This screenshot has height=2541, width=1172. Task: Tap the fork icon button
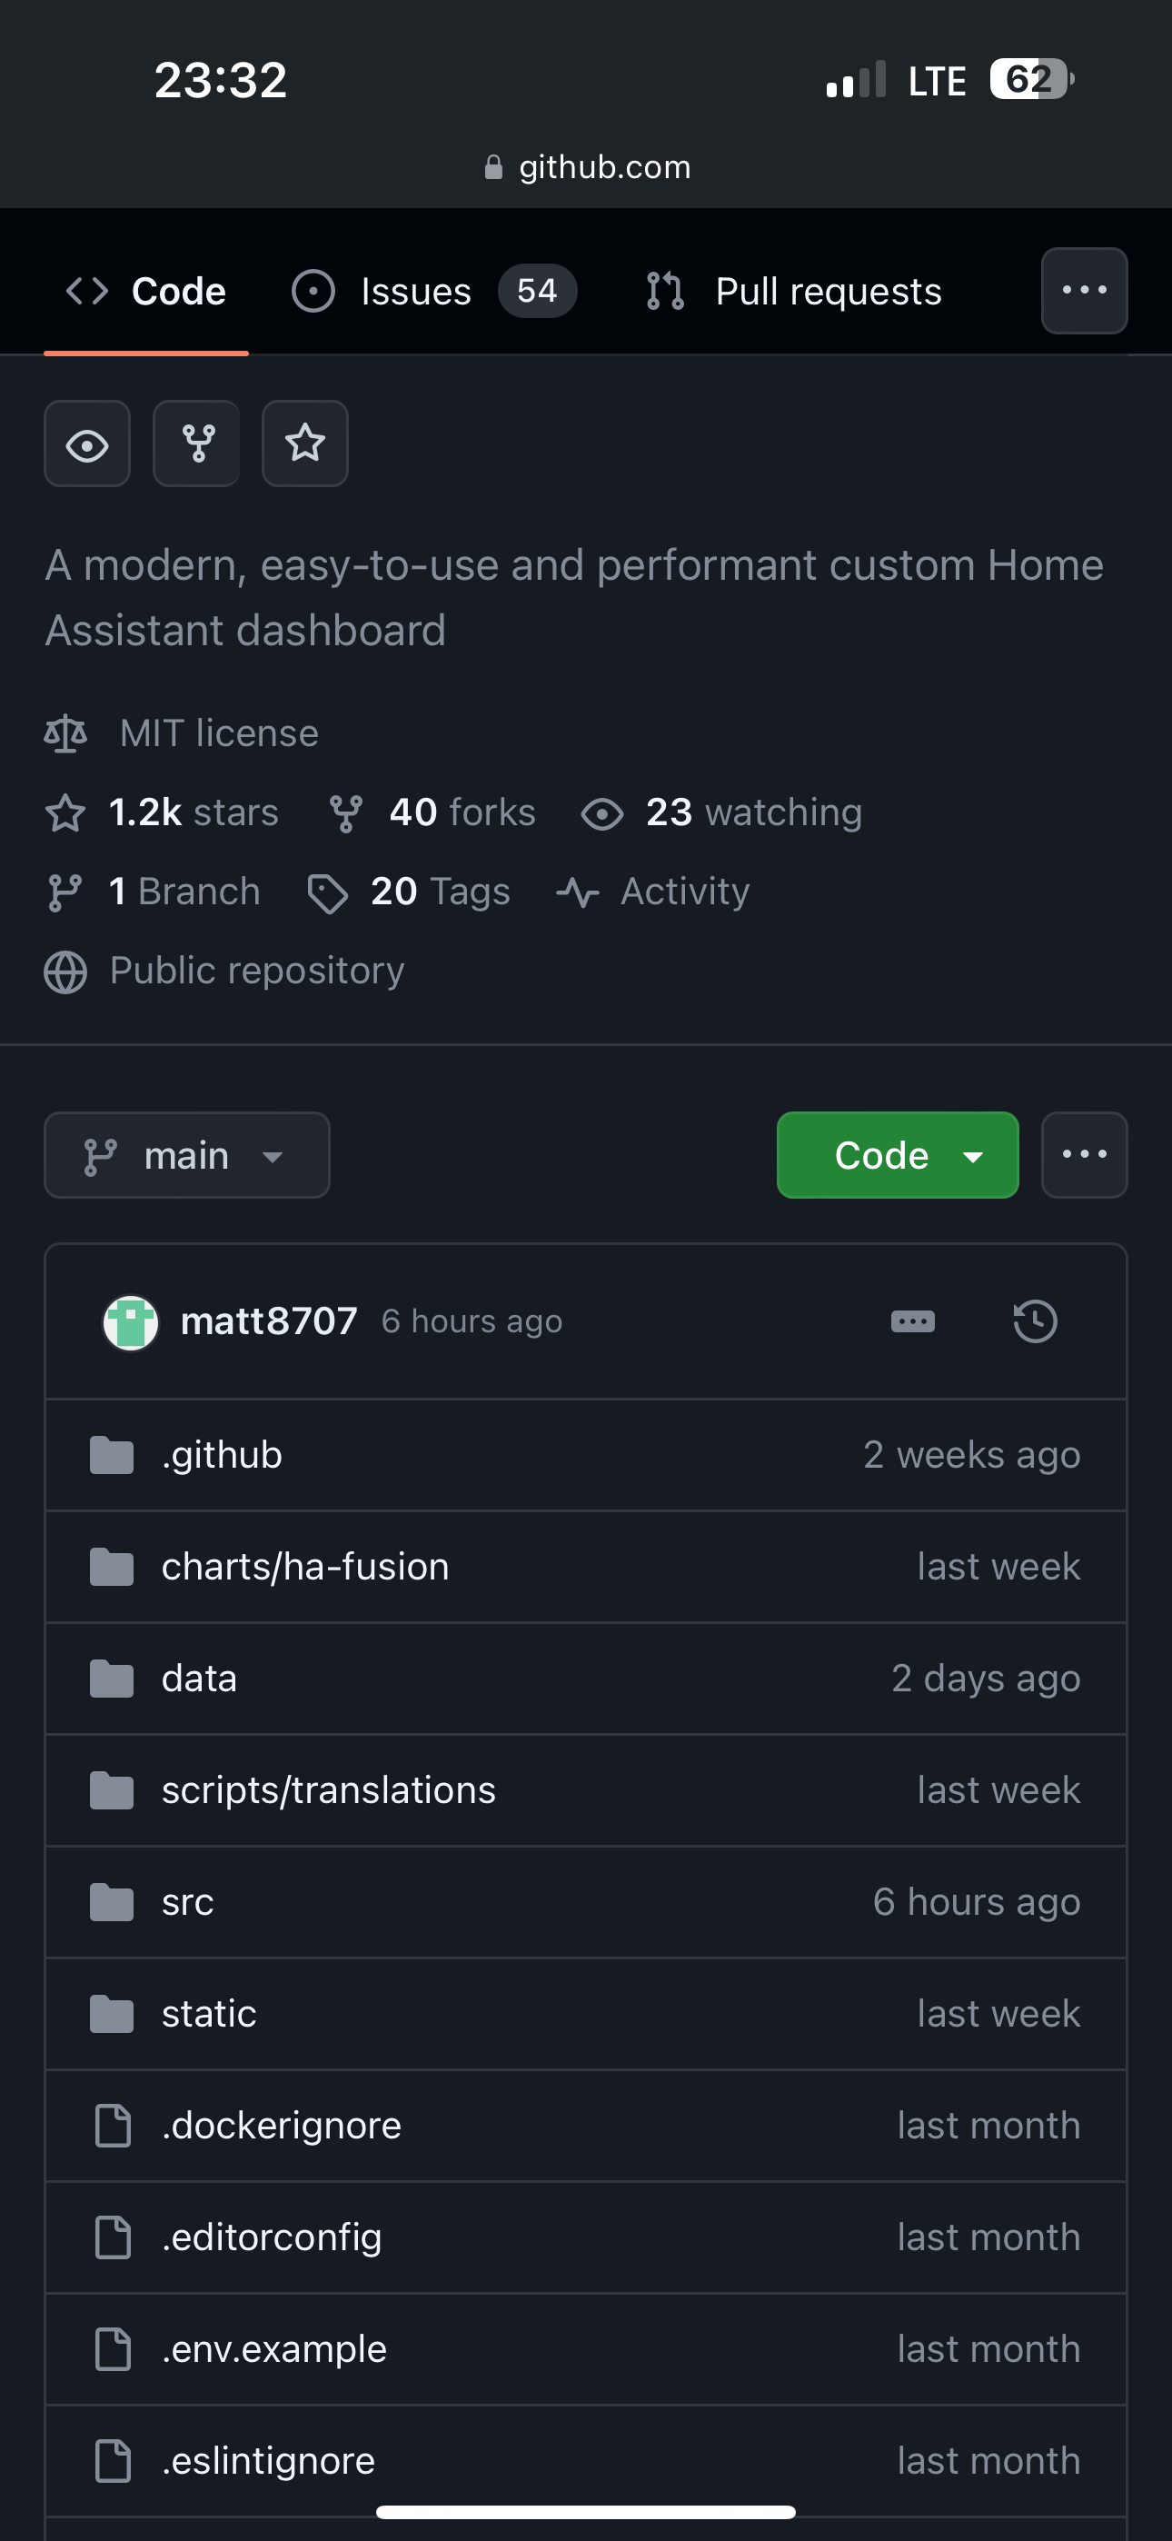tap(196, 443)
